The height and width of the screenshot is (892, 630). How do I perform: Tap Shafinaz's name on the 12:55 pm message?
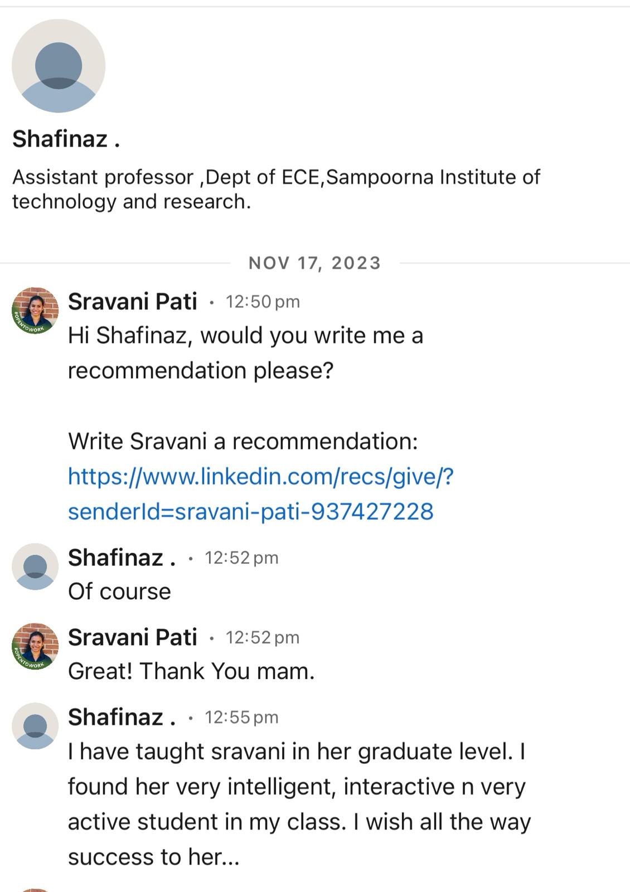point(122,717)
